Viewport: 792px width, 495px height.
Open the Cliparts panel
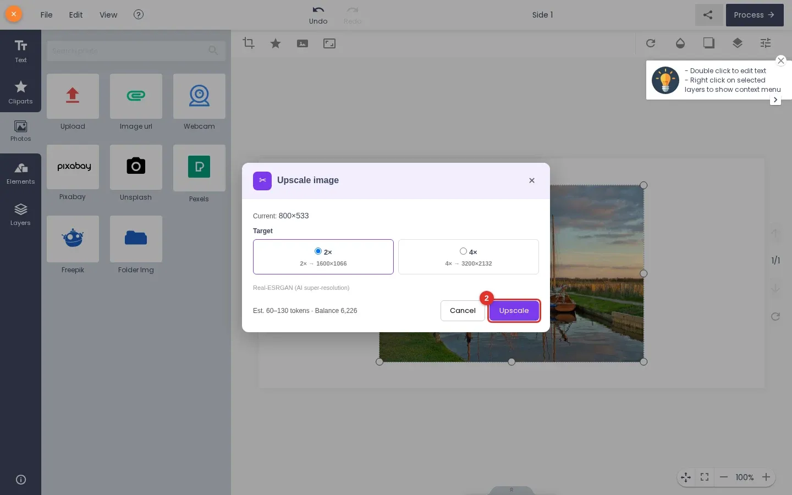coord(20,92)
